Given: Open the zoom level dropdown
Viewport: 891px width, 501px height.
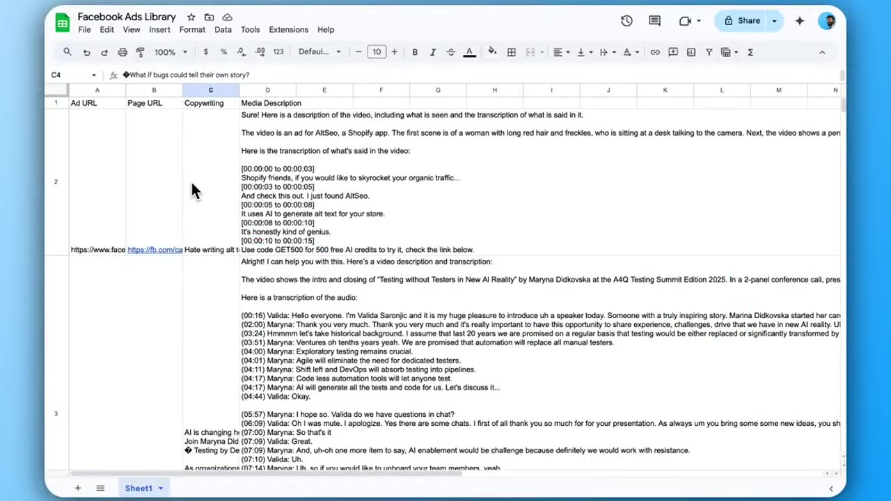Looking at the screenshot, I should pyautogui.click(x=171, y=52).
